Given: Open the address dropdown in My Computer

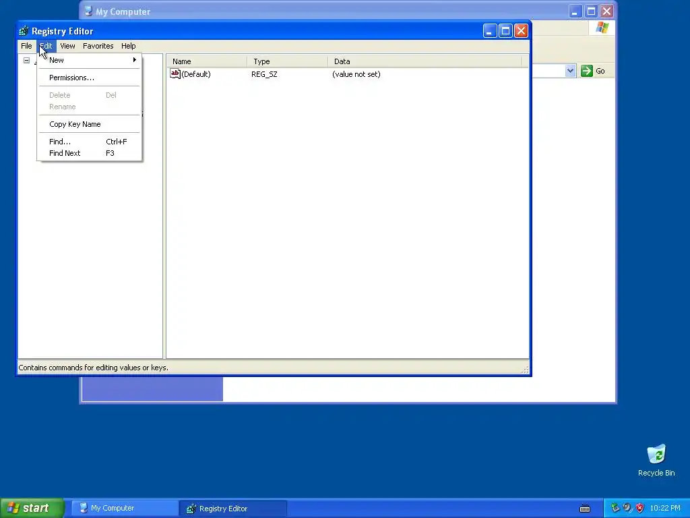Looking at the screenshot, I should point(570,70).
